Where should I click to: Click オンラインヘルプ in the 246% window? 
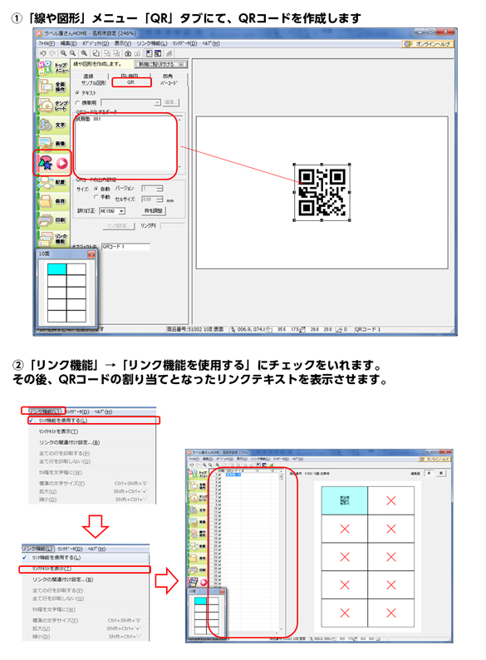[428, 44]
